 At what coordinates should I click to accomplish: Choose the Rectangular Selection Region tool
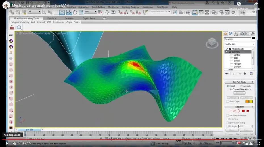pos(56,12)
